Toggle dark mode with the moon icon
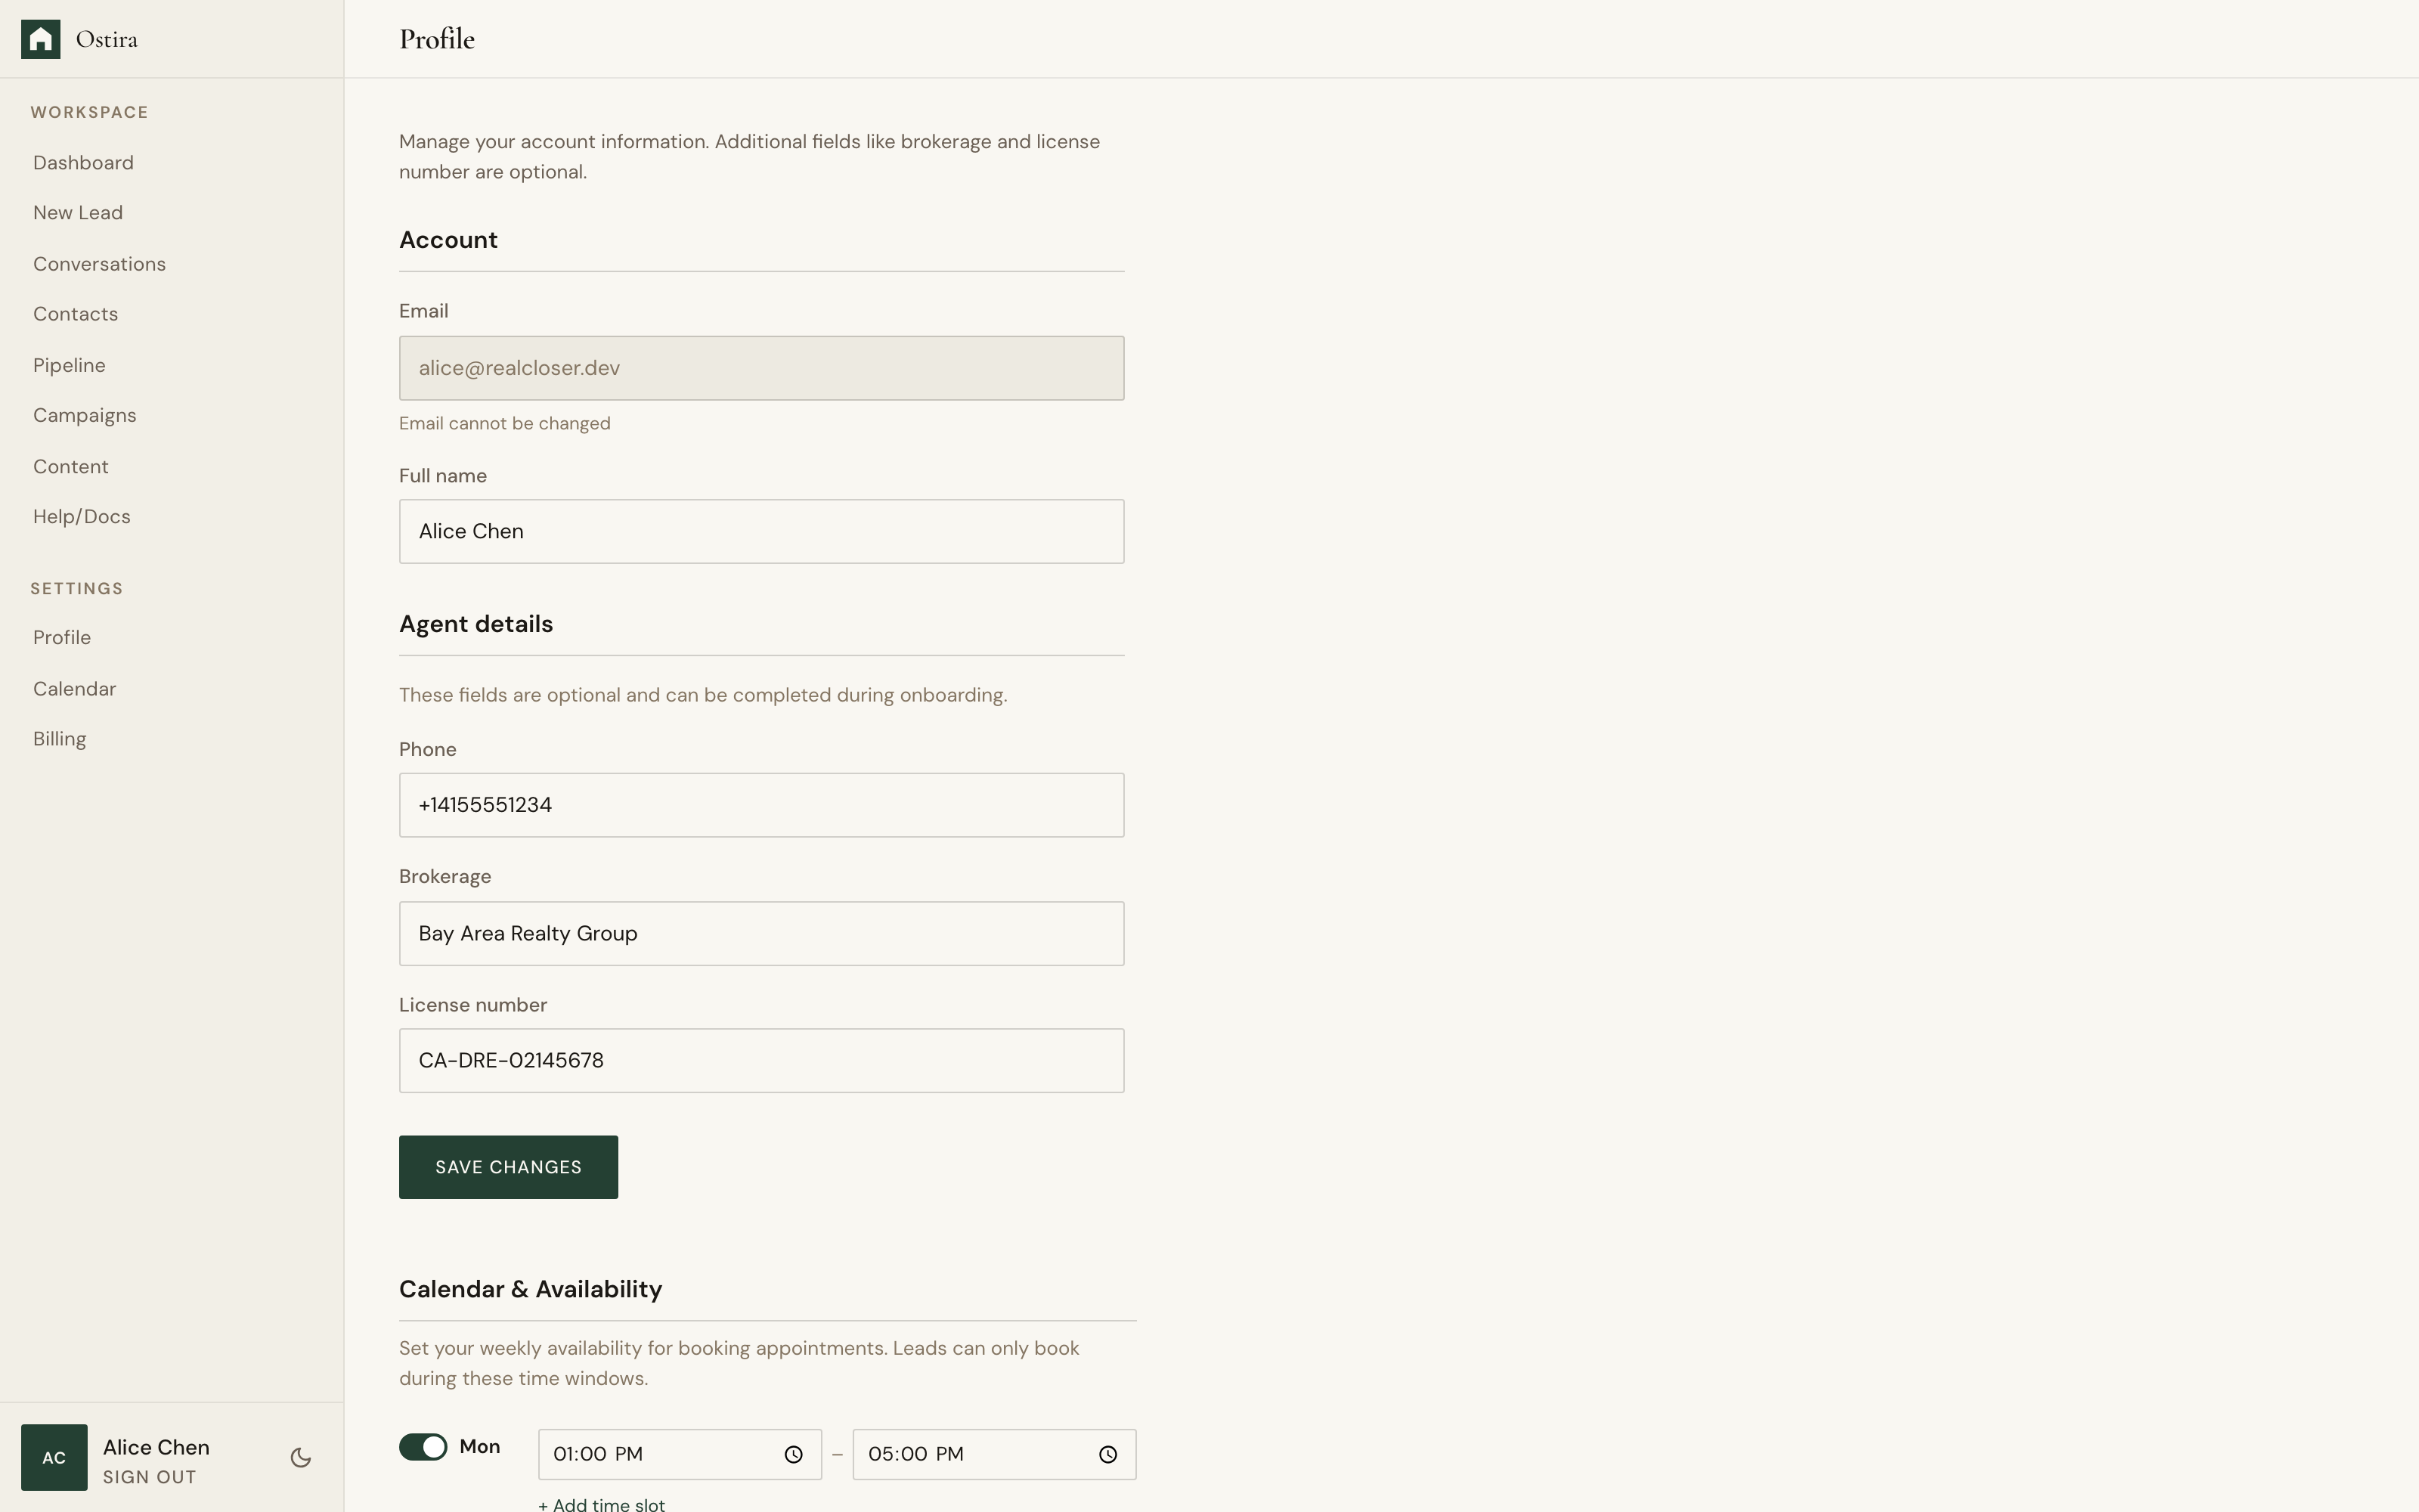Viewport: 2419px width, 1512px height. pyautogui.click(x=300, y=1458)
